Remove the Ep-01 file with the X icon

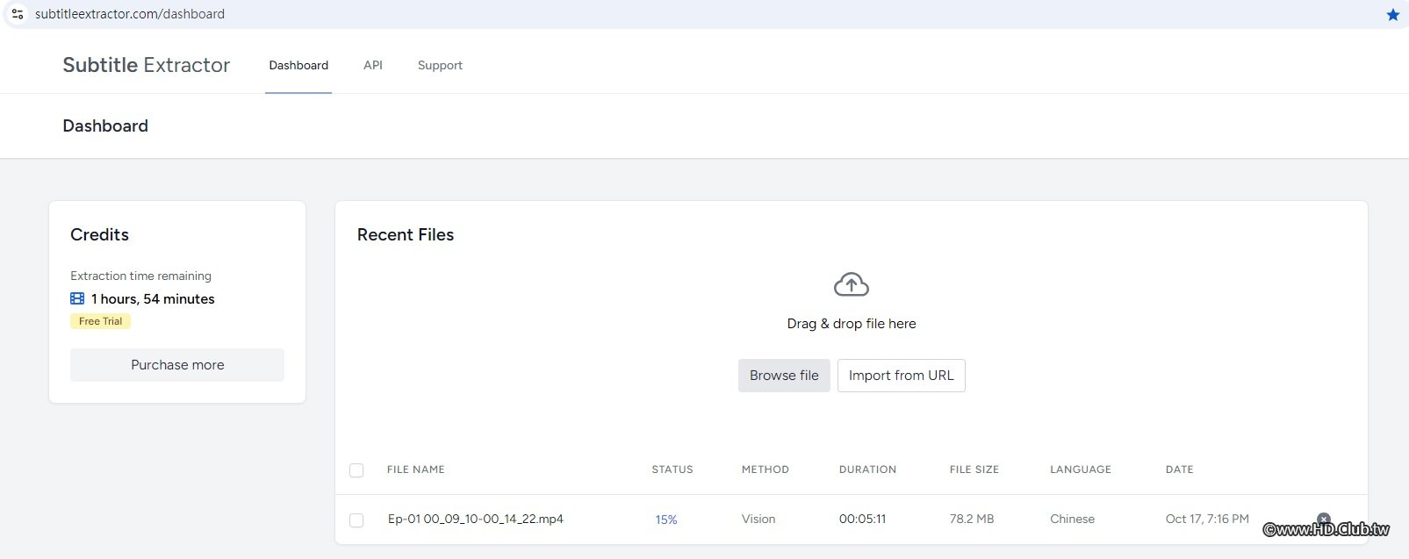(x=1324, y=519)
